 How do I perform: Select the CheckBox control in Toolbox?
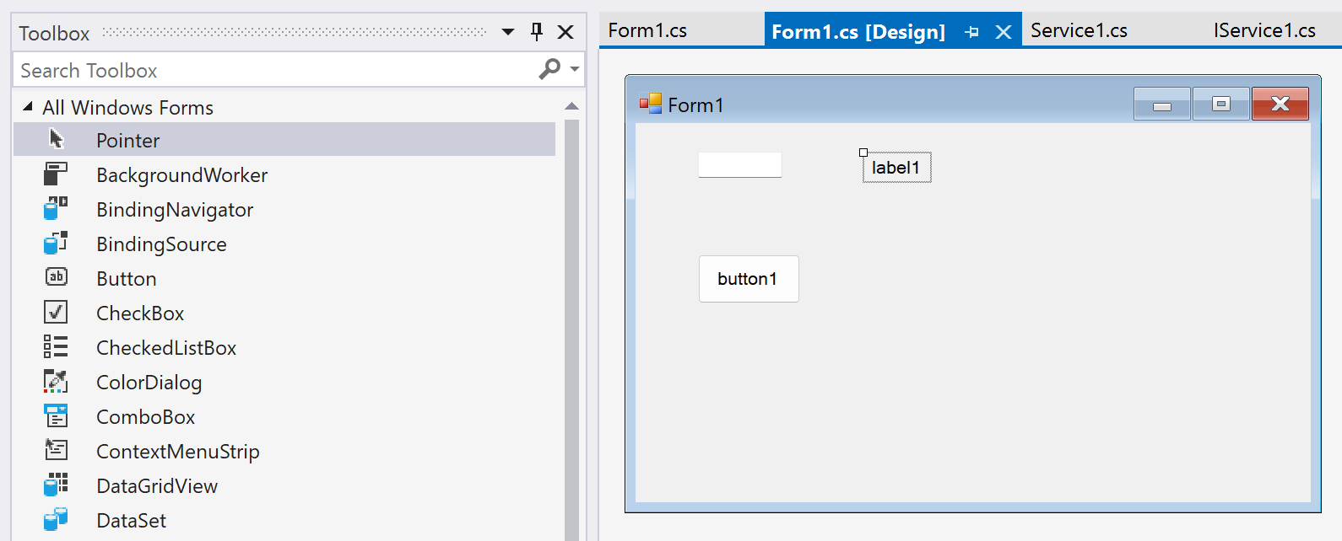tap(56, 313)
